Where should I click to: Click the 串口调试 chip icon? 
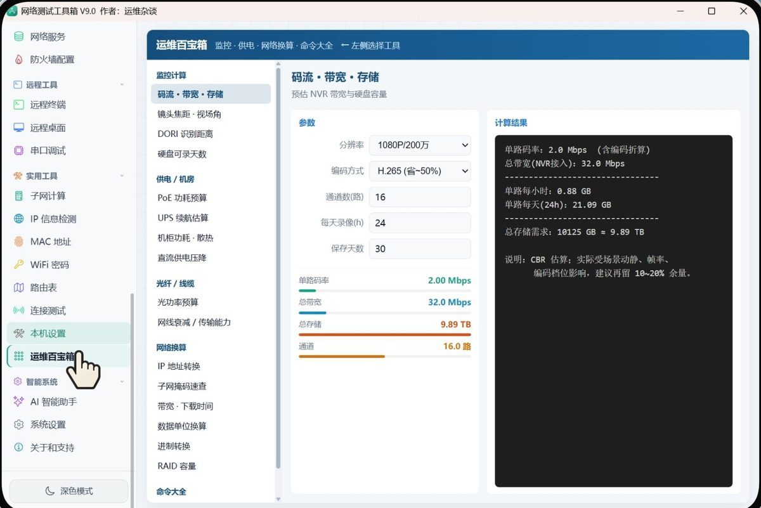pyautogui.click(x=19, y=150)
